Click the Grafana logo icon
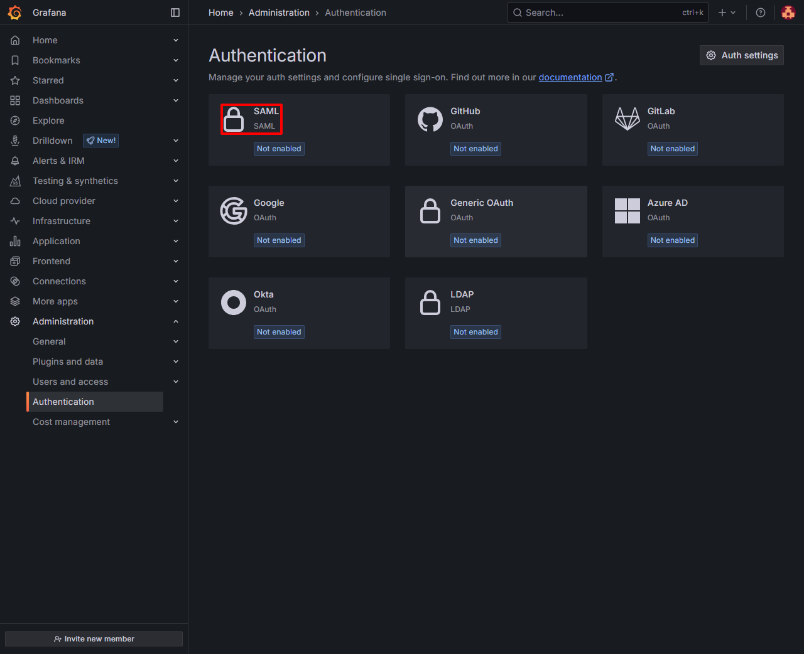 15,13
